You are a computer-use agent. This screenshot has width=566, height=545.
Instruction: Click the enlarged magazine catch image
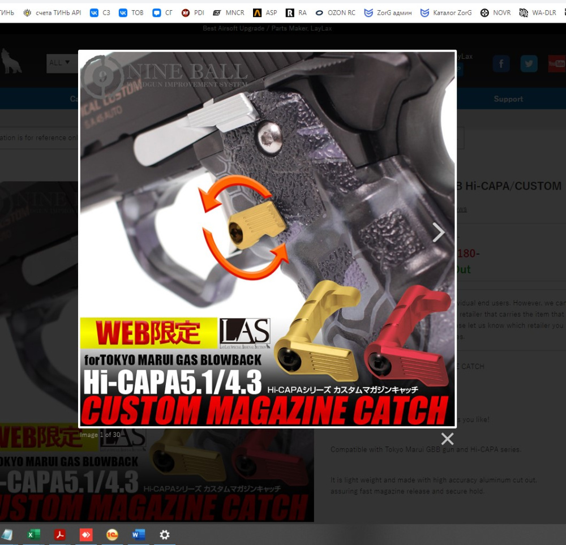(x=268, y=239)
